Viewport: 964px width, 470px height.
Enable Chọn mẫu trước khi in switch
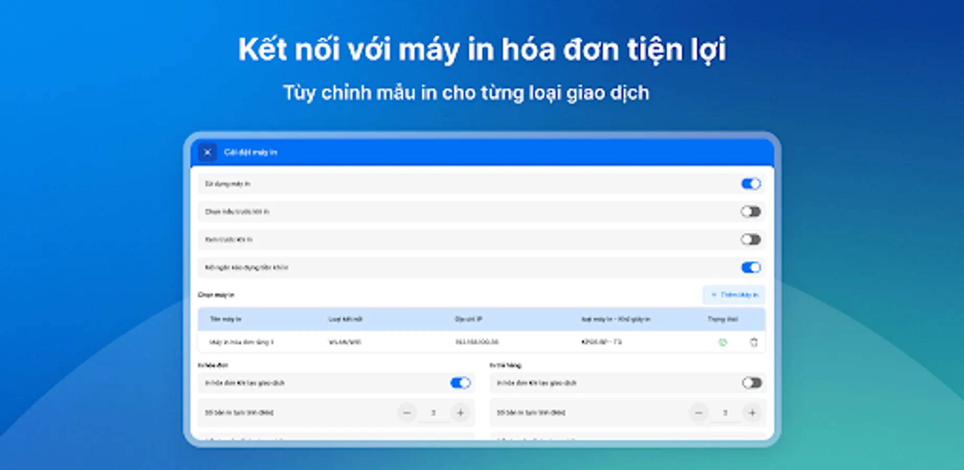(x=751, y=211)
